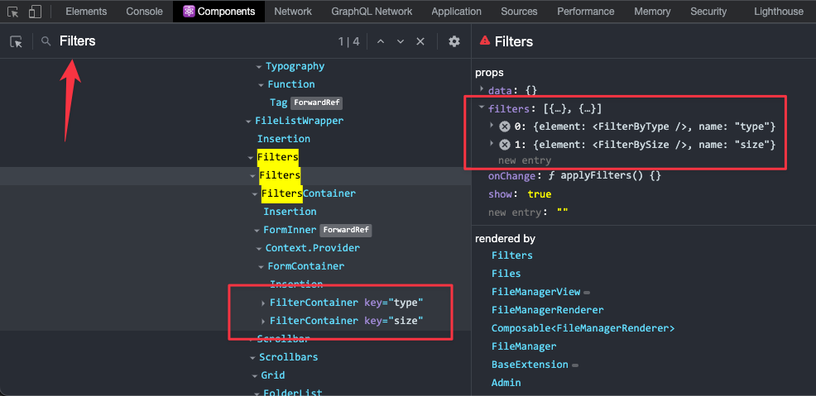Clear the Filters search text
816x396 pixels.
click(x=420, y=41)
